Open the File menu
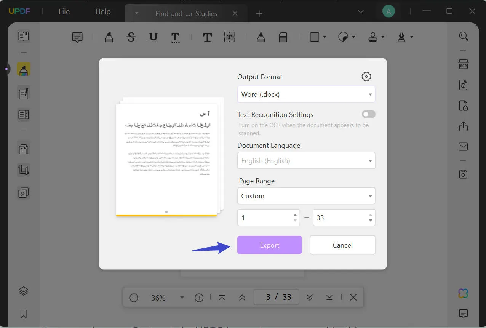 (64, 11)
